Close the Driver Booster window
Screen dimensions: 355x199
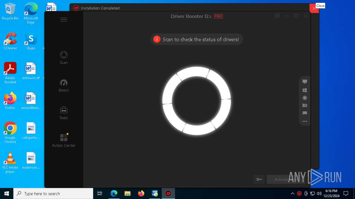306,16
